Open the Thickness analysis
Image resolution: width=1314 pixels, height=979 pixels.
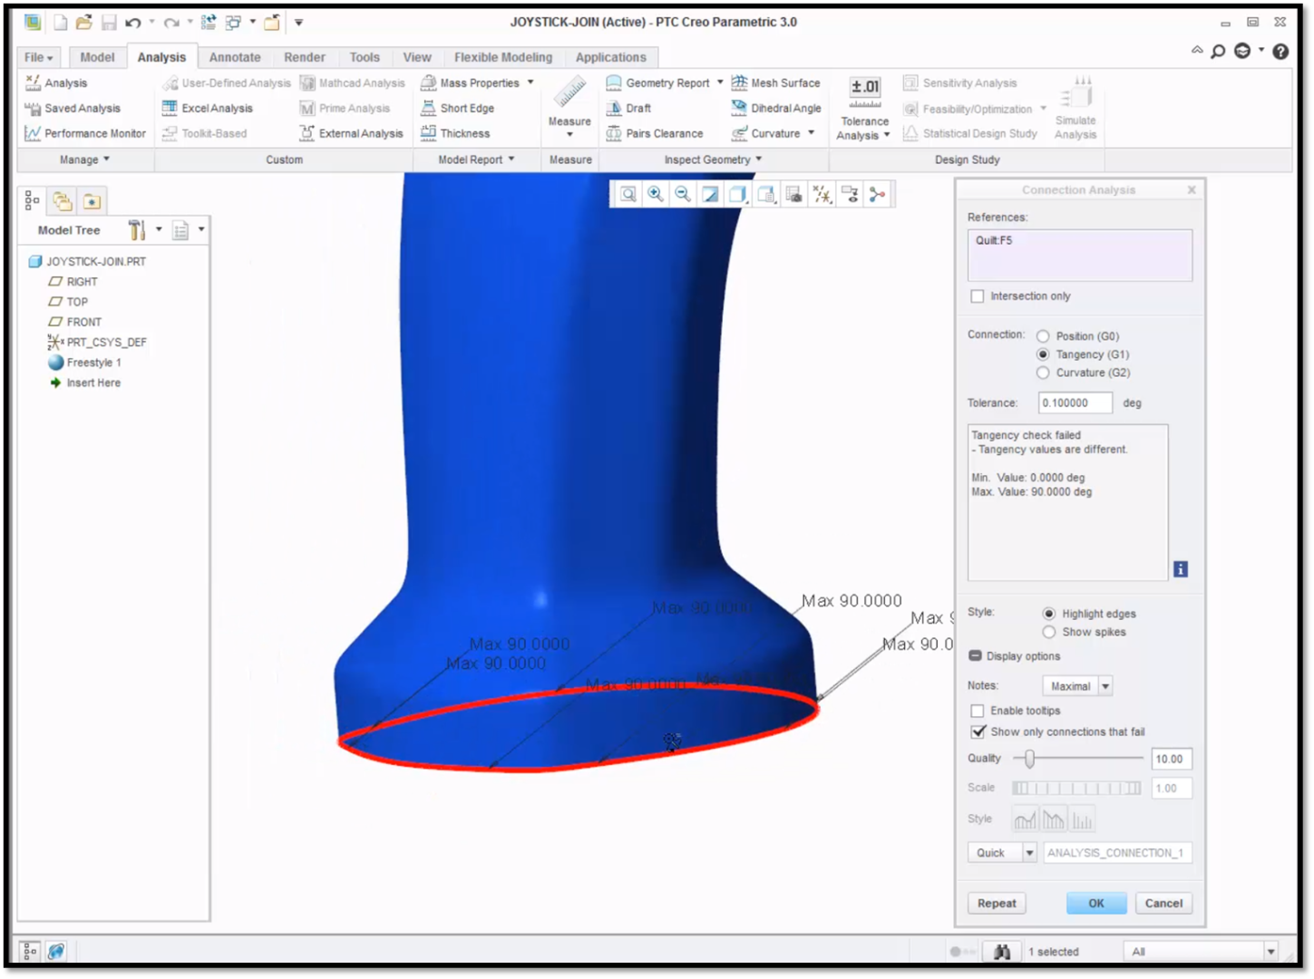click(455, 133)
